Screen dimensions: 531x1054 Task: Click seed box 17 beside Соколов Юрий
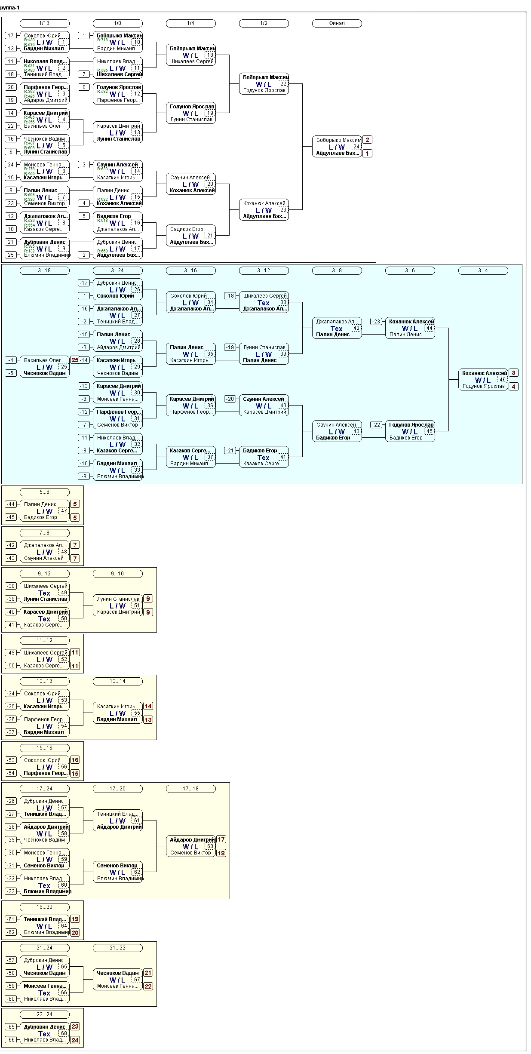click(11, 36)
